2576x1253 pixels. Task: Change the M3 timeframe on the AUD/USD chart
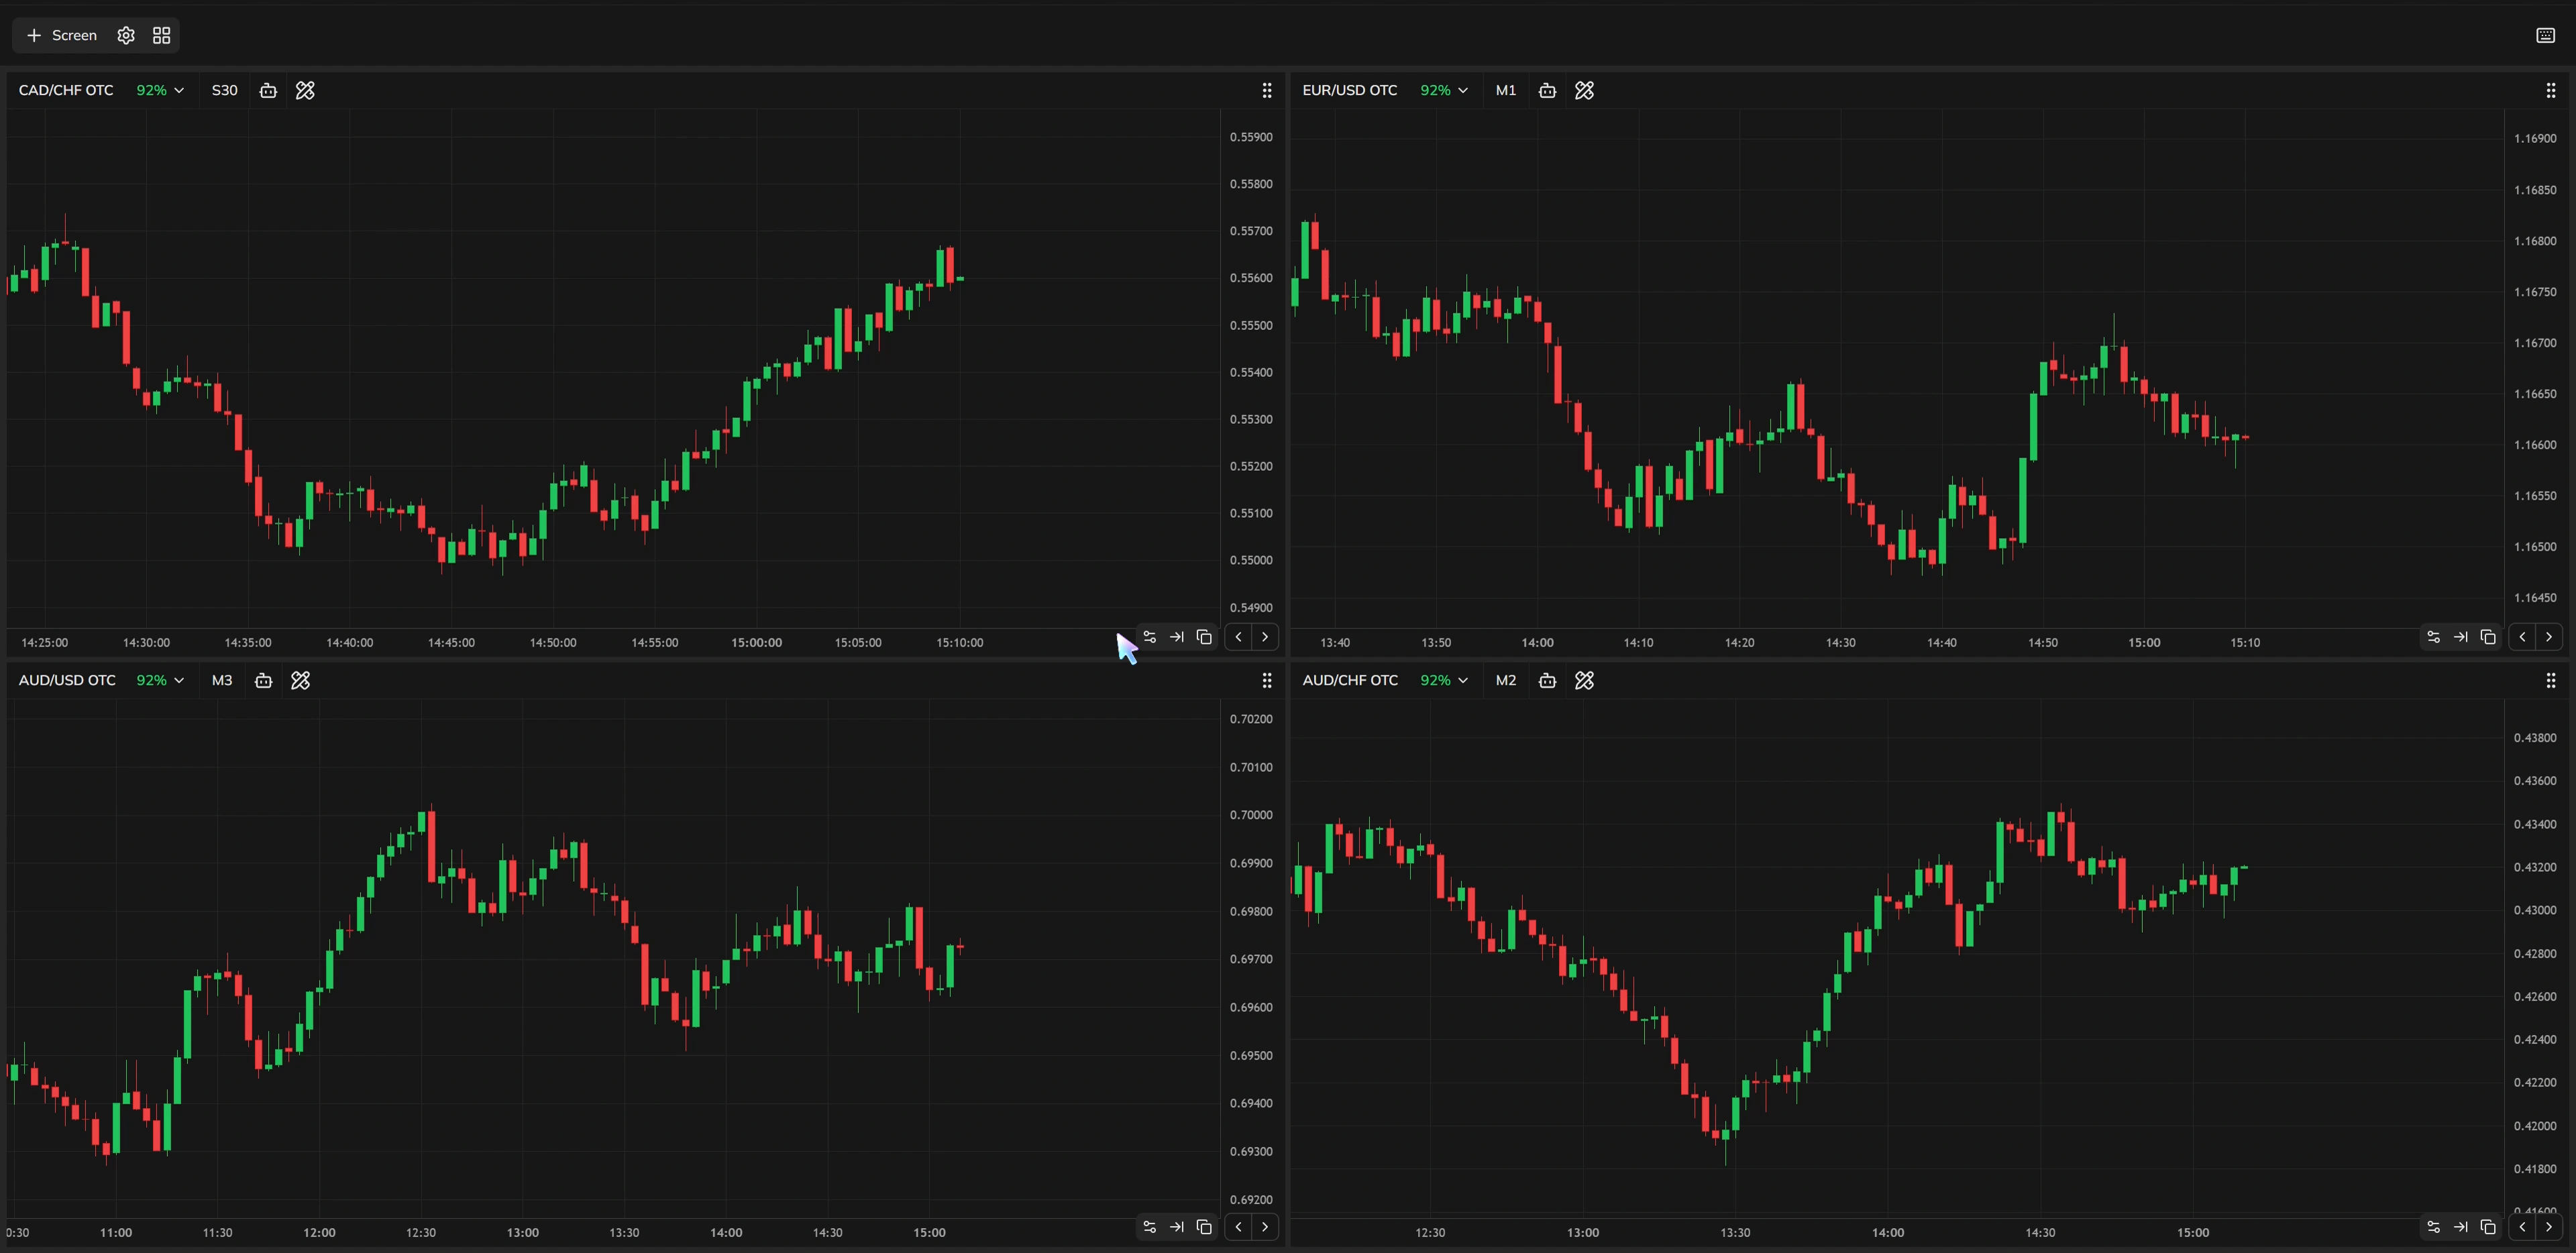tap(222, 680)
